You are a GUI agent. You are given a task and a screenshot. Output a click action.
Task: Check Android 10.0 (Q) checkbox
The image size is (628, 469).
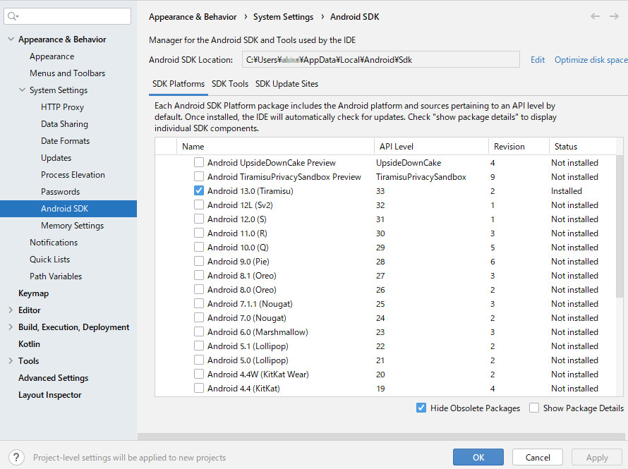[x=199, y=247]
